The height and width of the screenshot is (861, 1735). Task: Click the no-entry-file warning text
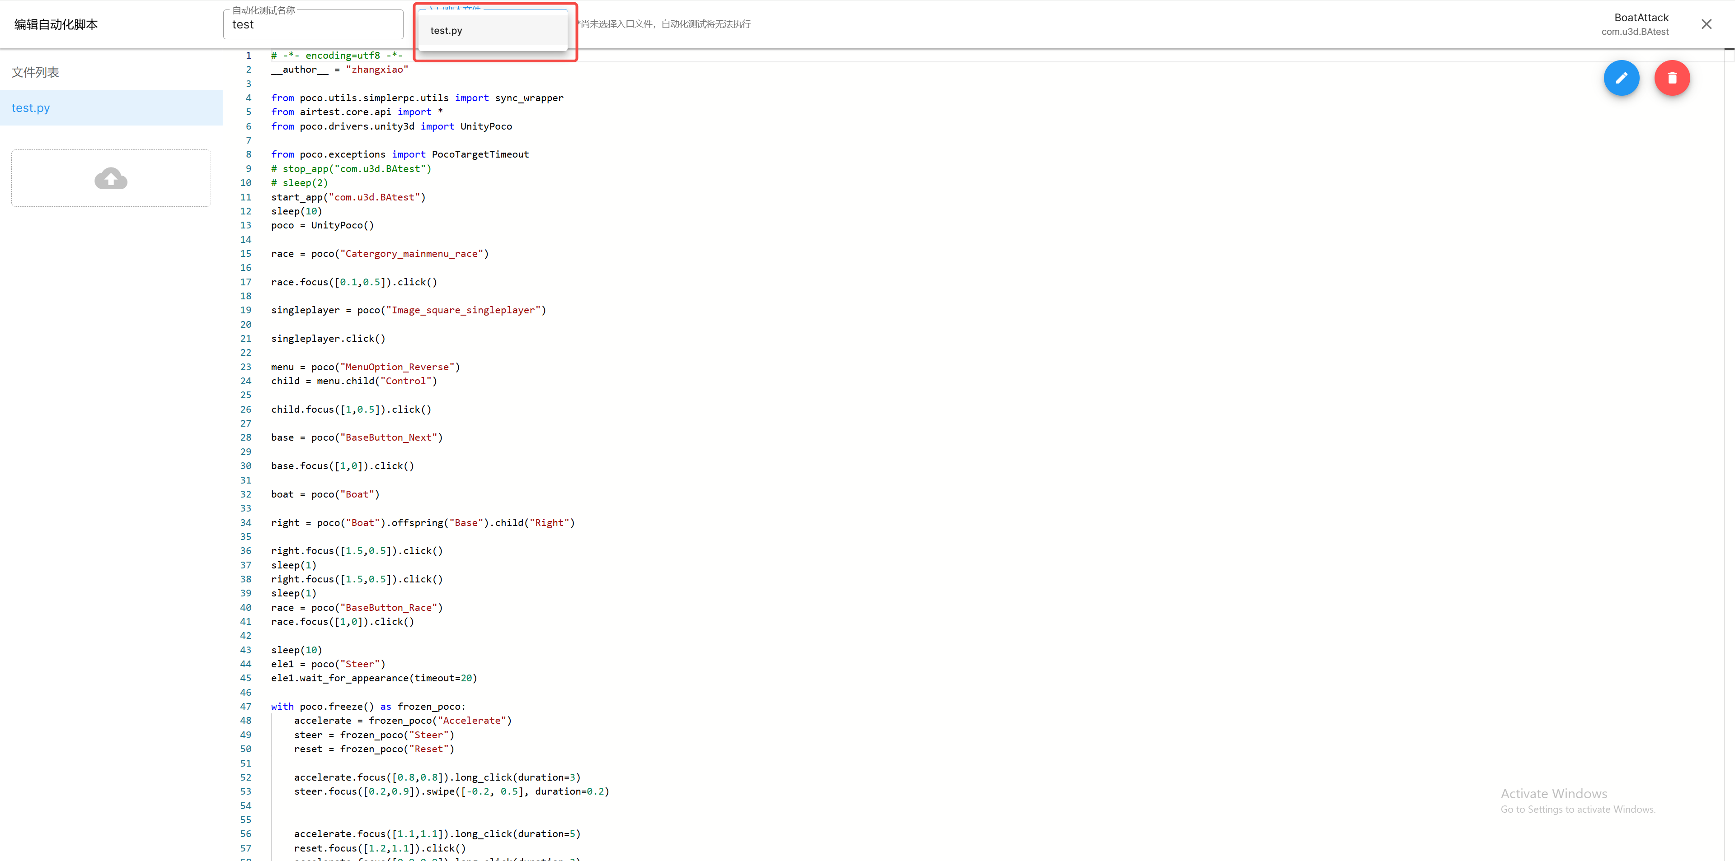coord(665,24)
